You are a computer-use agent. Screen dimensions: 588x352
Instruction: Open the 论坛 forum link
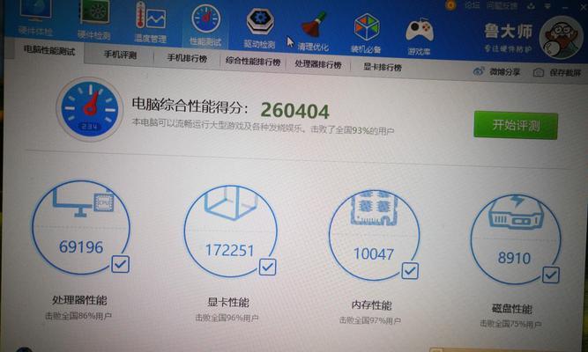[x=472, y=5]
